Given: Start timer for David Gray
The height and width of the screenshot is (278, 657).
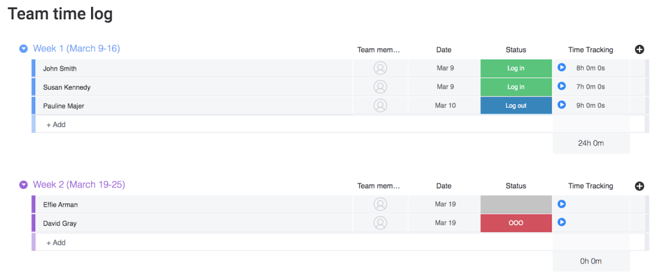Looking at the screenshot, I should [x=561, y=222].
